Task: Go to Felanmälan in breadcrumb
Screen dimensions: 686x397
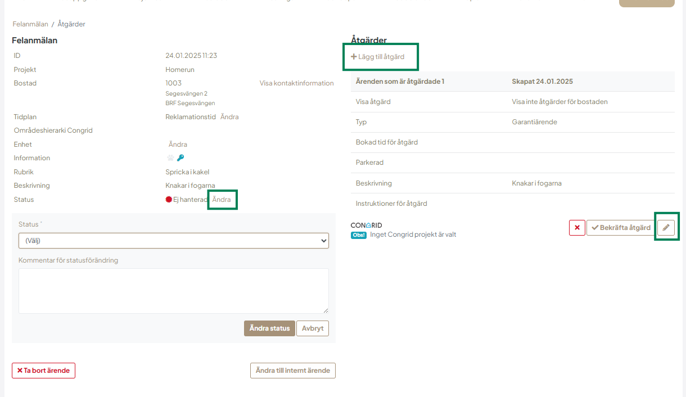Action: click(x=30, y=24)
